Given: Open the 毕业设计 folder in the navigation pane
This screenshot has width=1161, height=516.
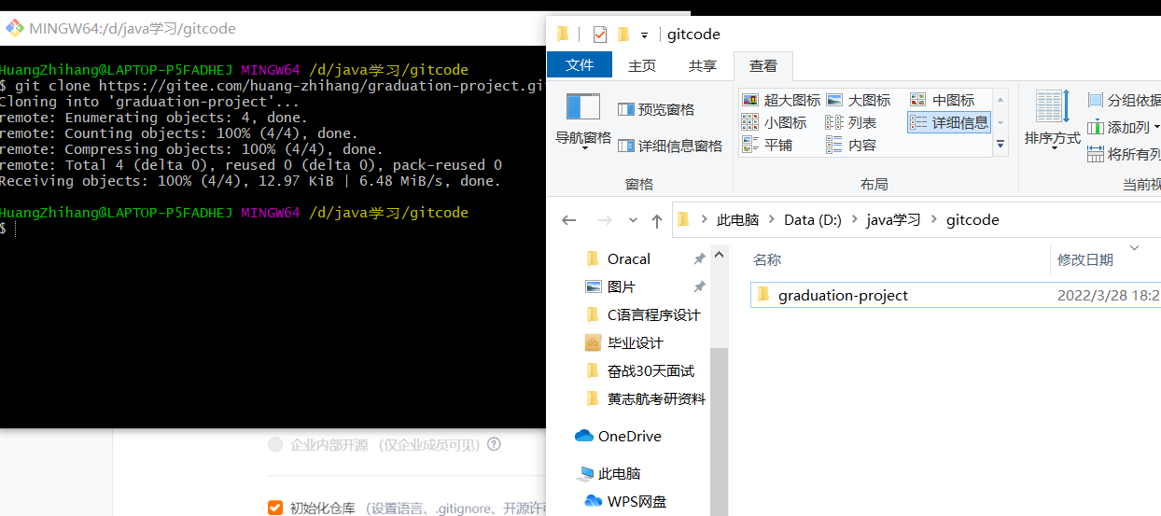Looking at the screenshot, I should (x=635, y=342).
